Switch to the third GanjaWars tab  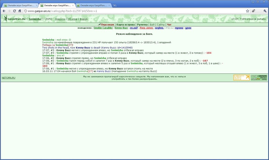pyautogui.click(x=93, y=5)
